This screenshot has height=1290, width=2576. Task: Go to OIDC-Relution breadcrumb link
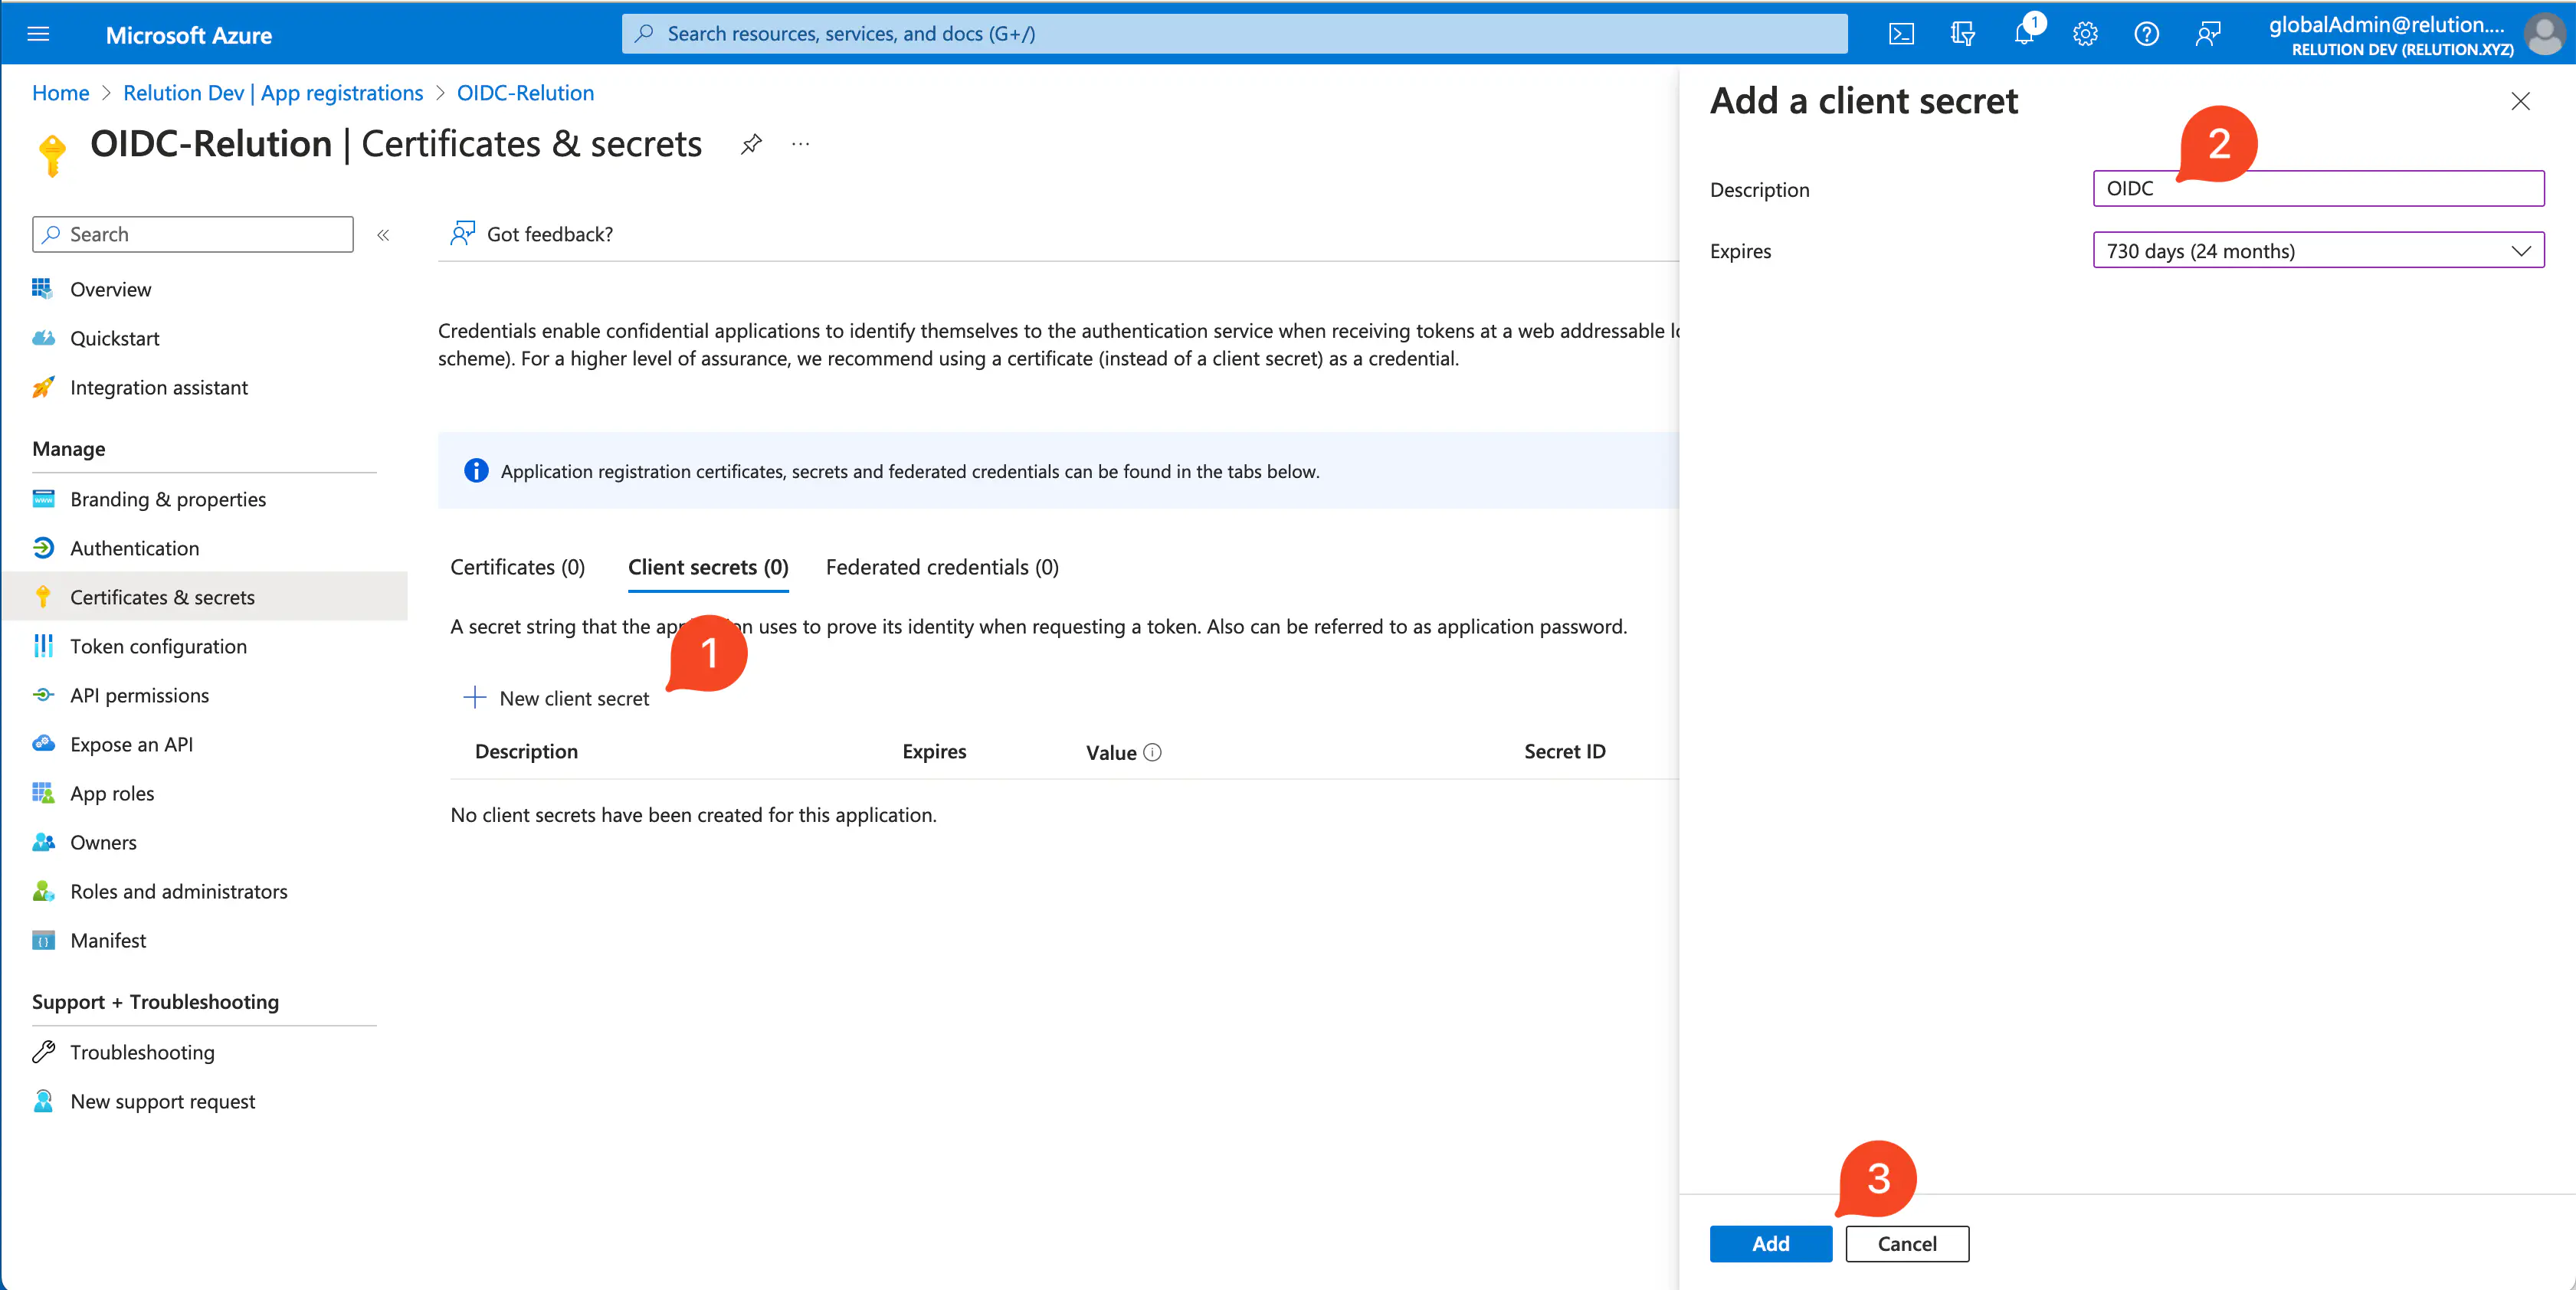point(525,93)
